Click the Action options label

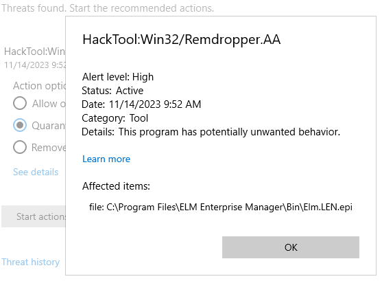coord(40,86)
